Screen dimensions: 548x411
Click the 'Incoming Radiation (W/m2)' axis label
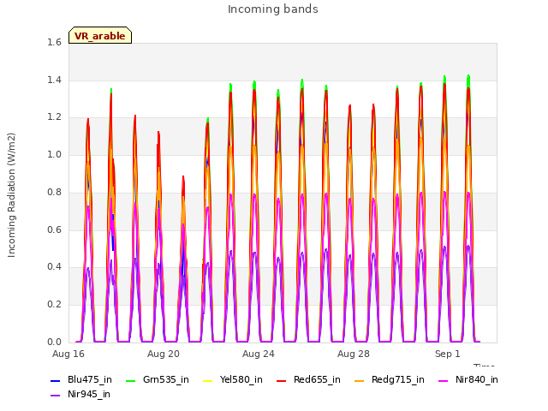coord(11,195)
